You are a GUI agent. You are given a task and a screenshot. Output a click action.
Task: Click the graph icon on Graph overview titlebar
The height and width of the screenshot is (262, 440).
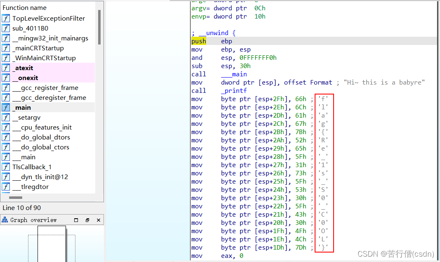(4, 220)
